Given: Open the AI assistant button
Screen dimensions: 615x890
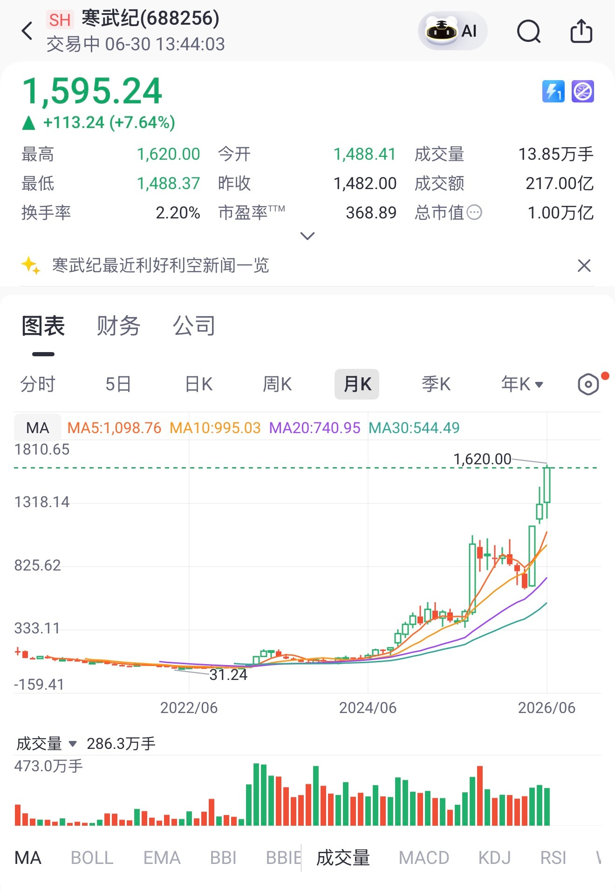Looking at the screenshot, I should [x=452, y=31].
